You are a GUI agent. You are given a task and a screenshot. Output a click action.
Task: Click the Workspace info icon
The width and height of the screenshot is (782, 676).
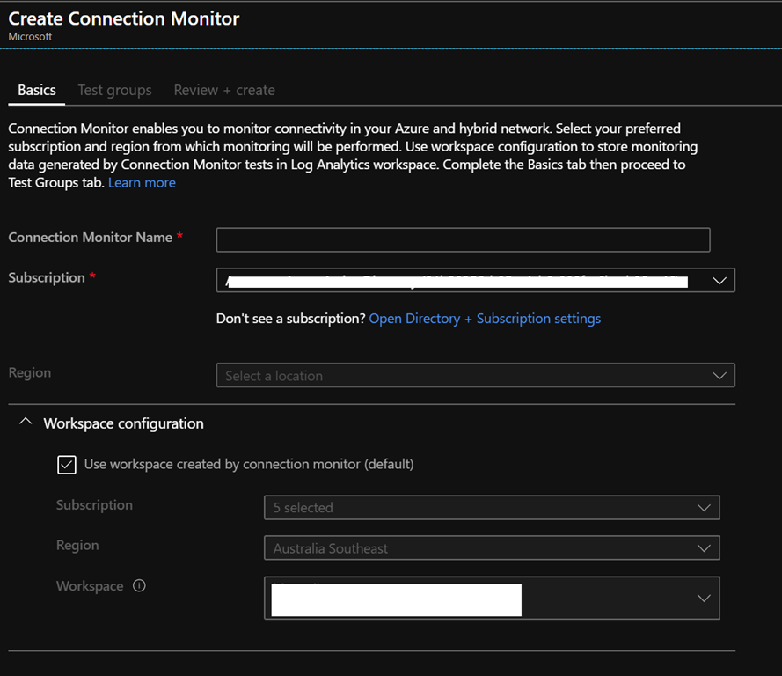(x=139, y=586)
